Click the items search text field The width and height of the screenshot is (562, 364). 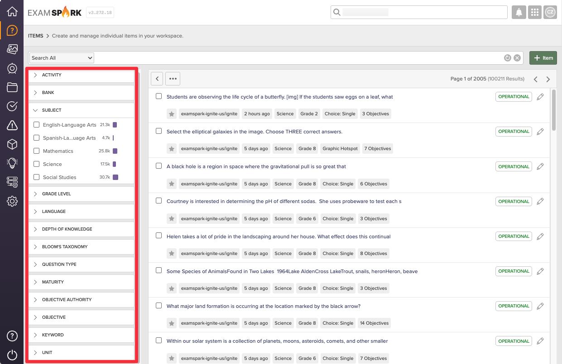[x=298, y=58]
